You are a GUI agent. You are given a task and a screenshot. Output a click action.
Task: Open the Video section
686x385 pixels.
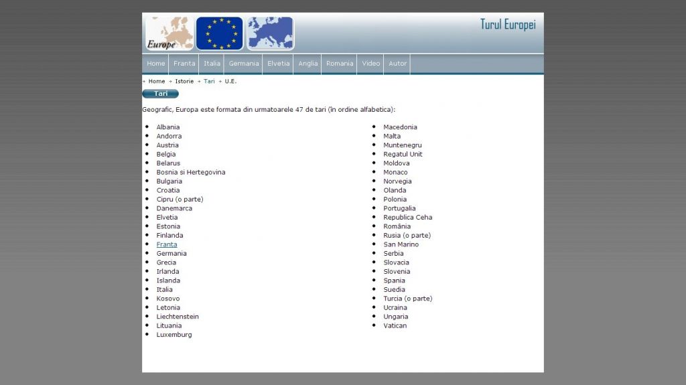pyautogui.click(x=371, y=64)
